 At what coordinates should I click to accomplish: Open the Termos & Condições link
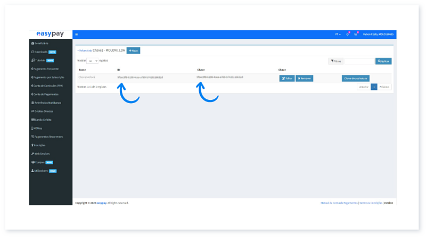[371, 203]
